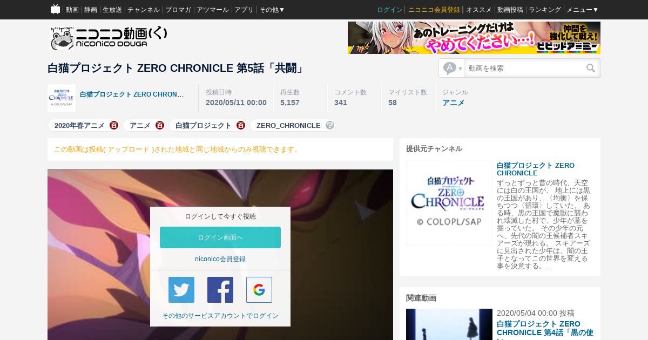648x340 pixels.
Task: Click the マイリスト数 58 value
Action: (x=393, y=103)
